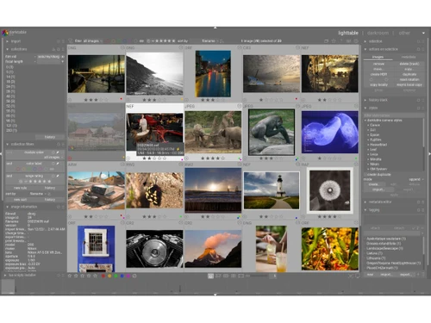This screenshot has width=431, height=323.
Task: Click history button under collections list
Action: click(50, 137)
